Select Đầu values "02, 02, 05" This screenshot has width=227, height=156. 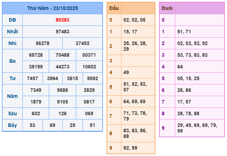coord(134,20)
